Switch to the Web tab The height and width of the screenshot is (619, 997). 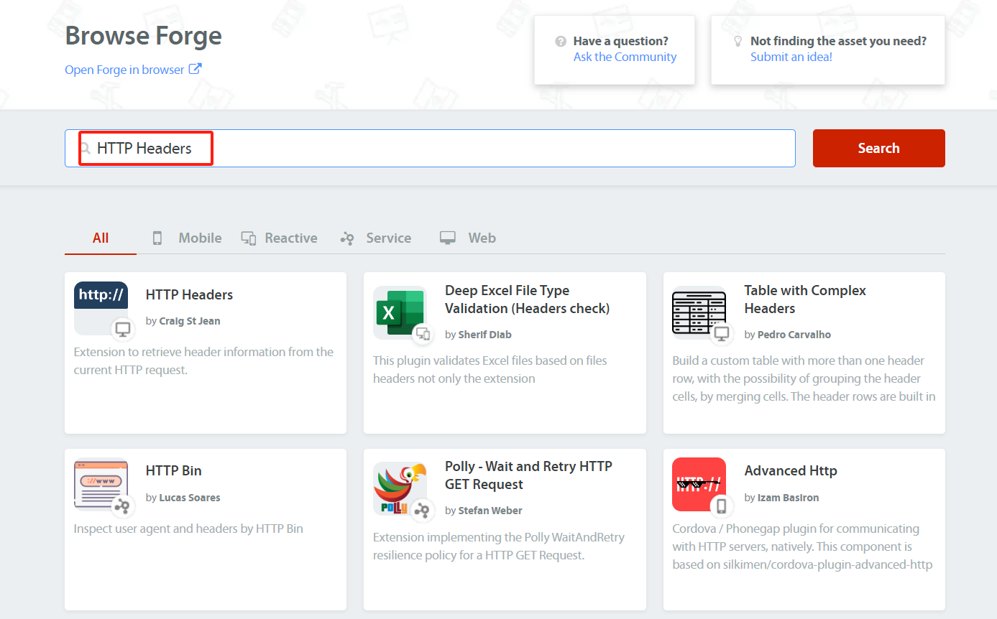coord(468,238)
